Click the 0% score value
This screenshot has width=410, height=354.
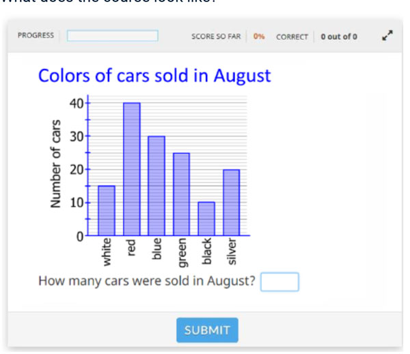(x=259, y=36)
